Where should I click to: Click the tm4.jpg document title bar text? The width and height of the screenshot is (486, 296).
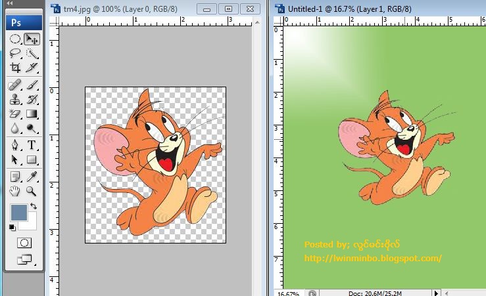click(x=120, y=9)
